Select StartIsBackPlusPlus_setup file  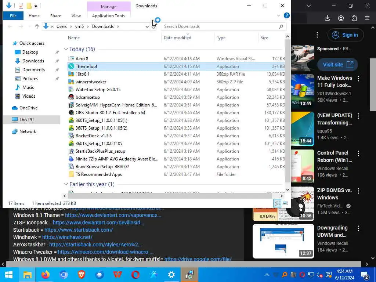click(x=100, y=151)
